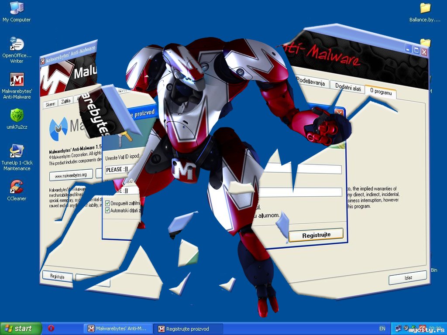Open the Malwarebytes' Anti-Malware desktop shortcut
Viewport: 447px width, 335px height.
tap(17, 86)
